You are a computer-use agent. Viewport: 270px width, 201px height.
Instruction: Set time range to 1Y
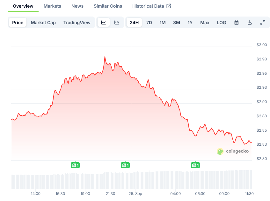[190, 23]
